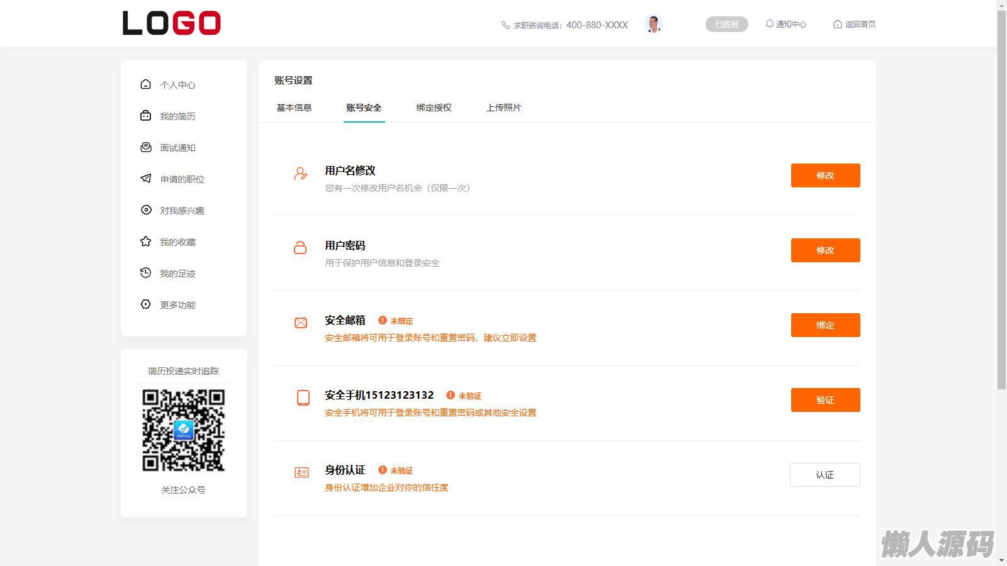The height and width of the screenshot is (566, 1007).
Task: Open 我的简历 briefcase icon in sidebar
Action: [x=145, y=116]
